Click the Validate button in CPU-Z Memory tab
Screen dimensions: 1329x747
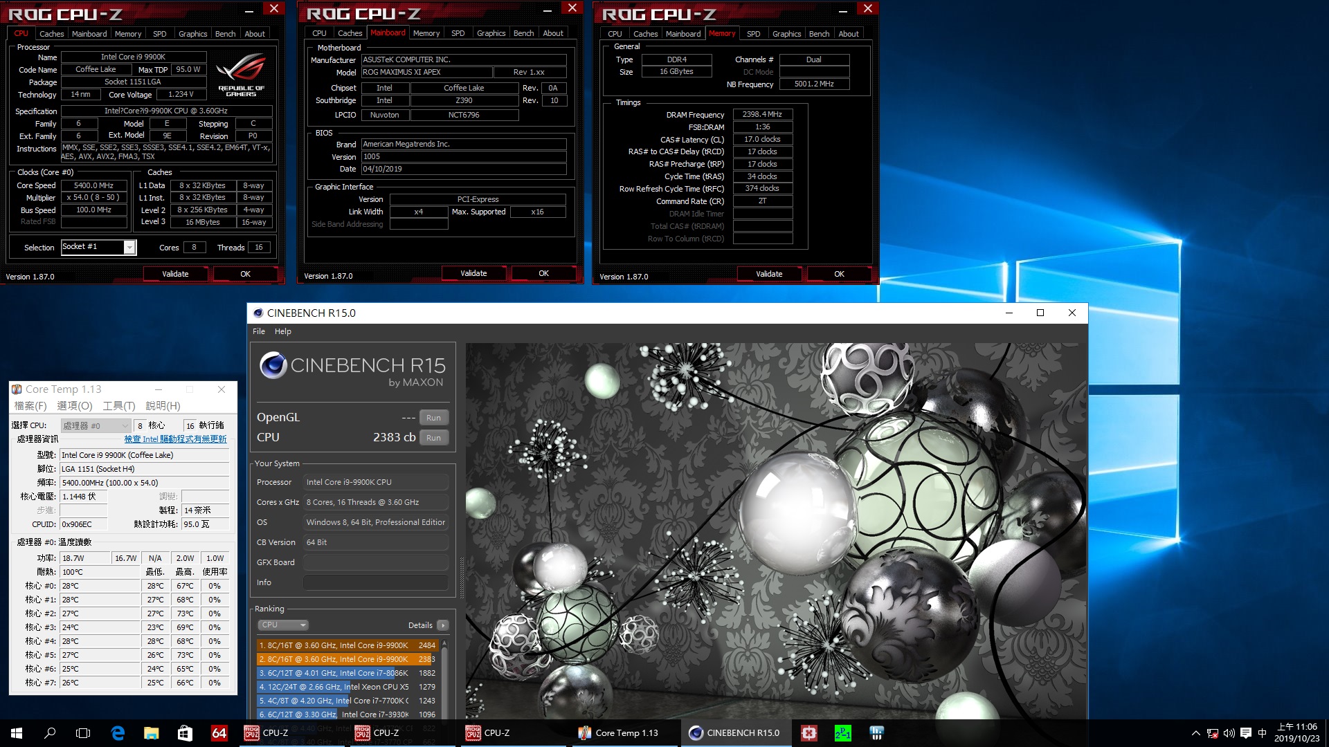pos(770,275)
